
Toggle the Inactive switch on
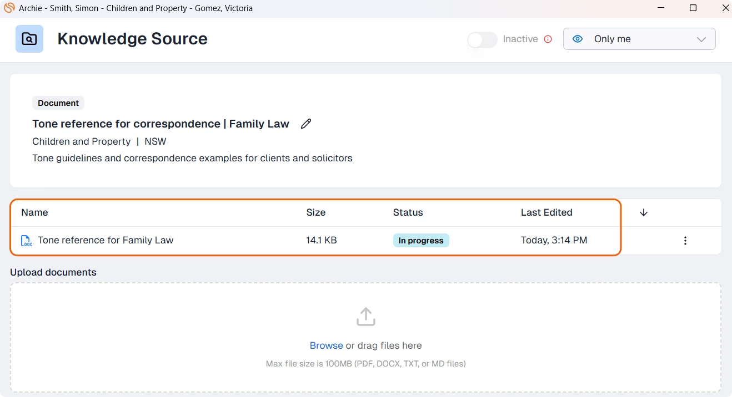pyautogui.click(x=482, y=39)
